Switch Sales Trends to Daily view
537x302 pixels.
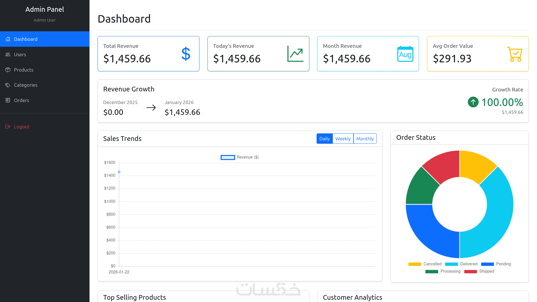click(324, 139)
